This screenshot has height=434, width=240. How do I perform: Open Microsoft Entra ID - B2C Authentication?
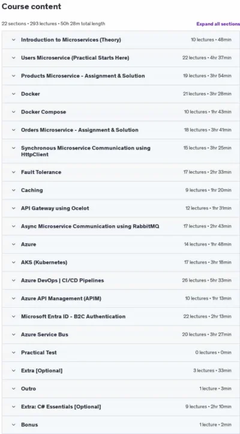coord(121,316)
